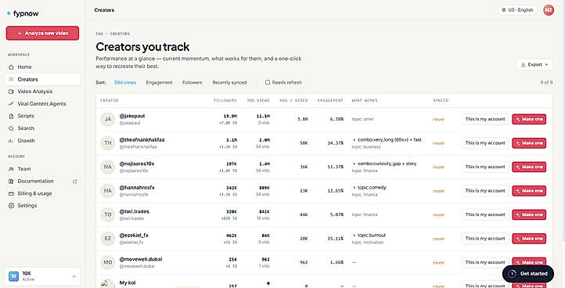Open Home in the sidebar
Screen dimensions: 565x288
[42, 67]
